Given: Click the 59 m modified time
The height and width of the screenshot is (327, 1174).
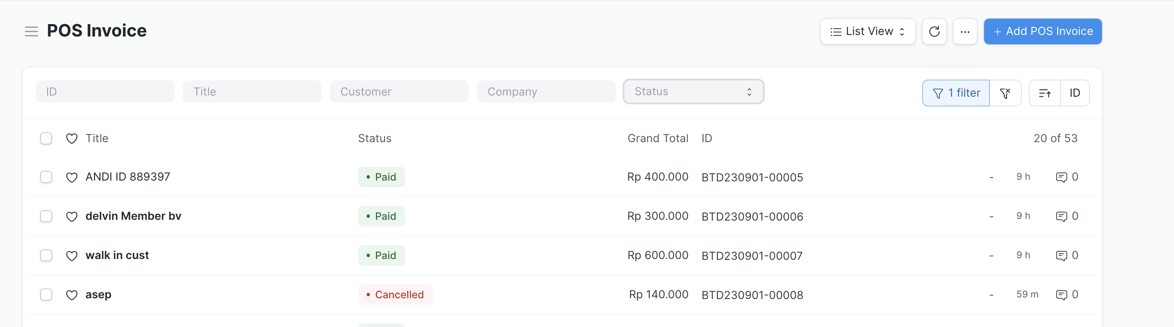Looking at the screenshot, I should [x=1027, y=294].
